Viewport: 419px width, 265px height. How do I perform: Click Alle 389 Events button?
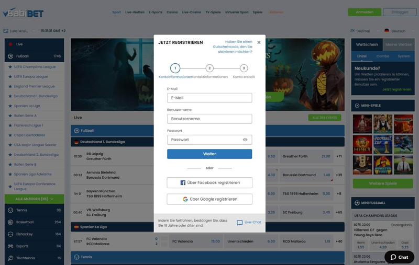click(x=325, y=118)
